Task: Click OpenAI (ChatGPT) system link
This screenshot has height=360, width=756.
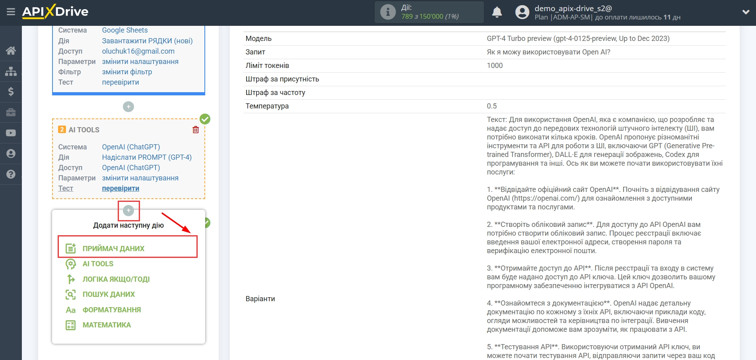Action: click(x=131, y=147)
